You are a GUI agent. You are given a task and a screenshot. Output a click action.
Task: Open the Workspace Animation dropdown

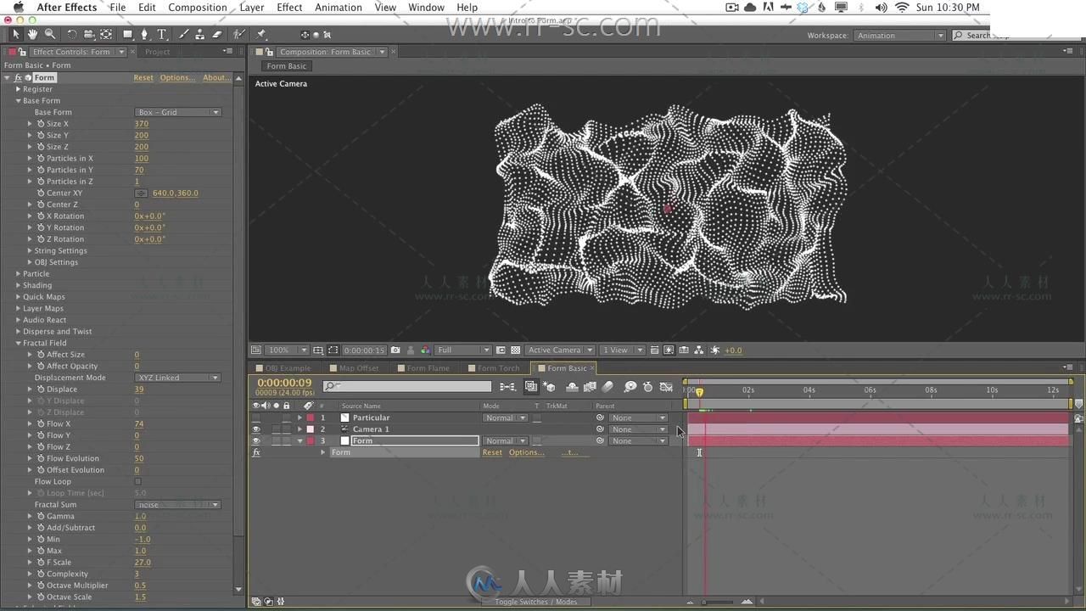899,36
